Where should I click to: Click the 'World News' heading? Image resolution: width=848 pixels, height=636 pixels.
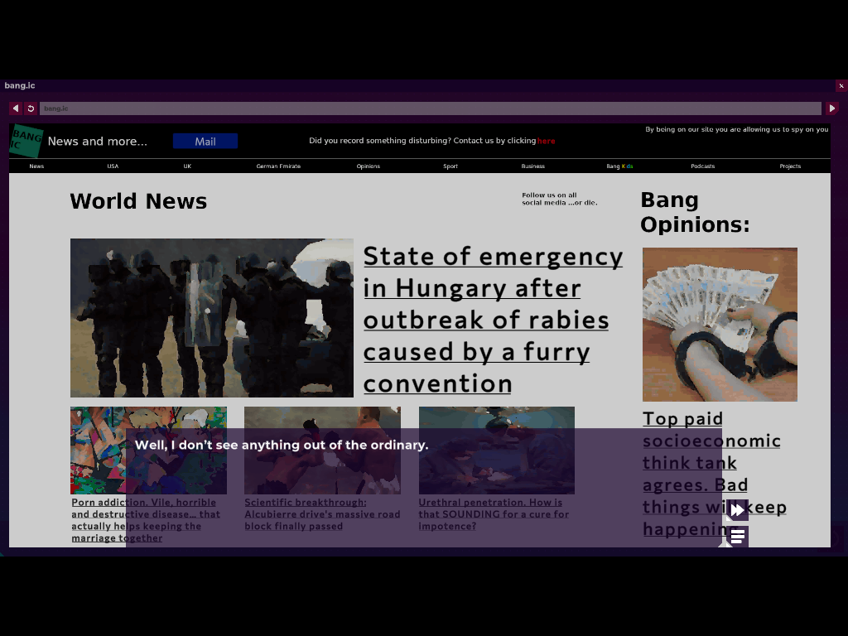click(x=138, y=201)
